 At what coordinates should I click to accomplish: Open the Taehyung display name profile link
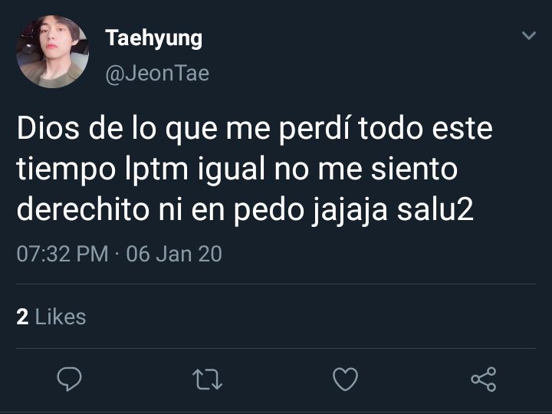154,38
